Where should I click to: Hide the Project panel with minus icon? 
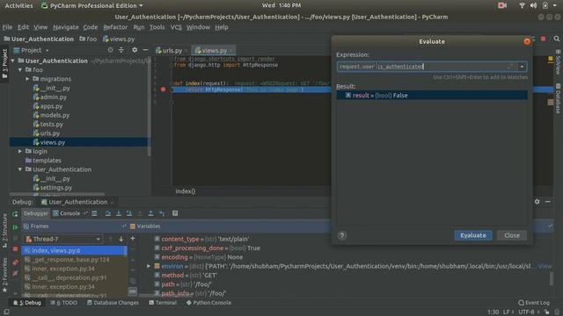click(145, 50)
